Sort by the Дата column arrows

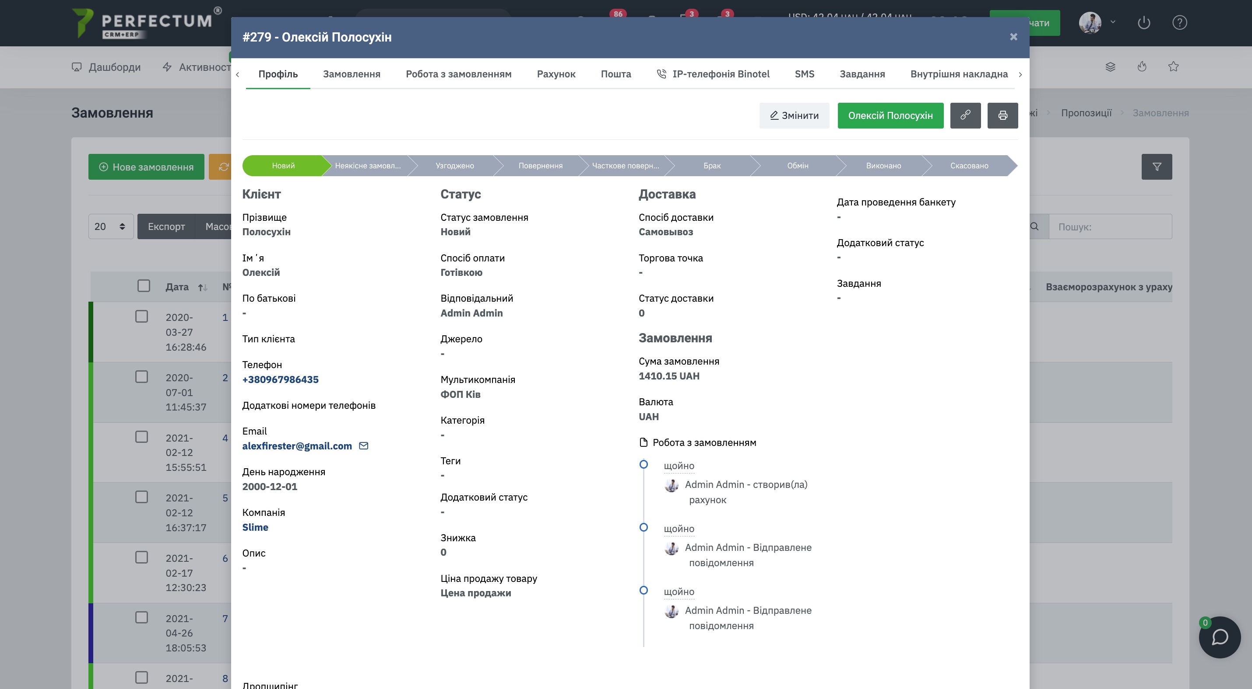pos(203,287)
